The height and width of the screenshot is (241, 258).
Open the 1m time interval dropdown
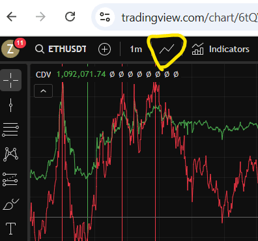[136, 50]
